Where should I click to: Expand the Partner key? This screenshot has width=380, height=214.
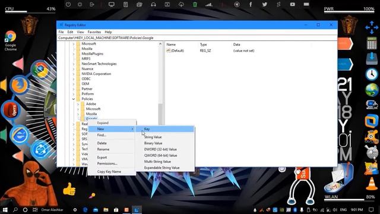tap(74, 89)
